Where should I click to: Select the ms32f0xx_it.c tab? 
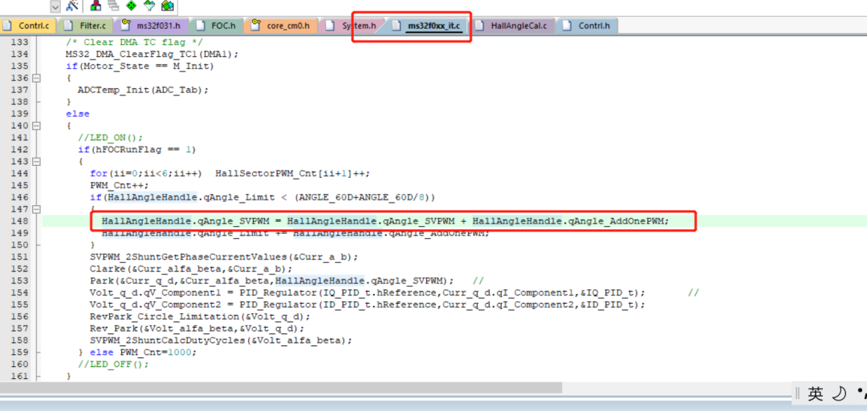click(427, 26)
